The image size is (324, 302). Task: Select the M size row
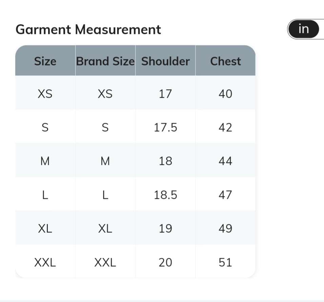[135, 160]
